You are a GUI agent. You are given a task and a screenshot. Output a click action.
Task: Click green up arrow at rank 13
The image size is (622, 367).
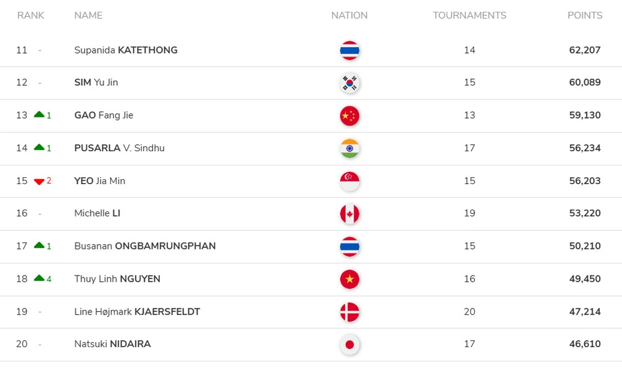click(39, 114)
